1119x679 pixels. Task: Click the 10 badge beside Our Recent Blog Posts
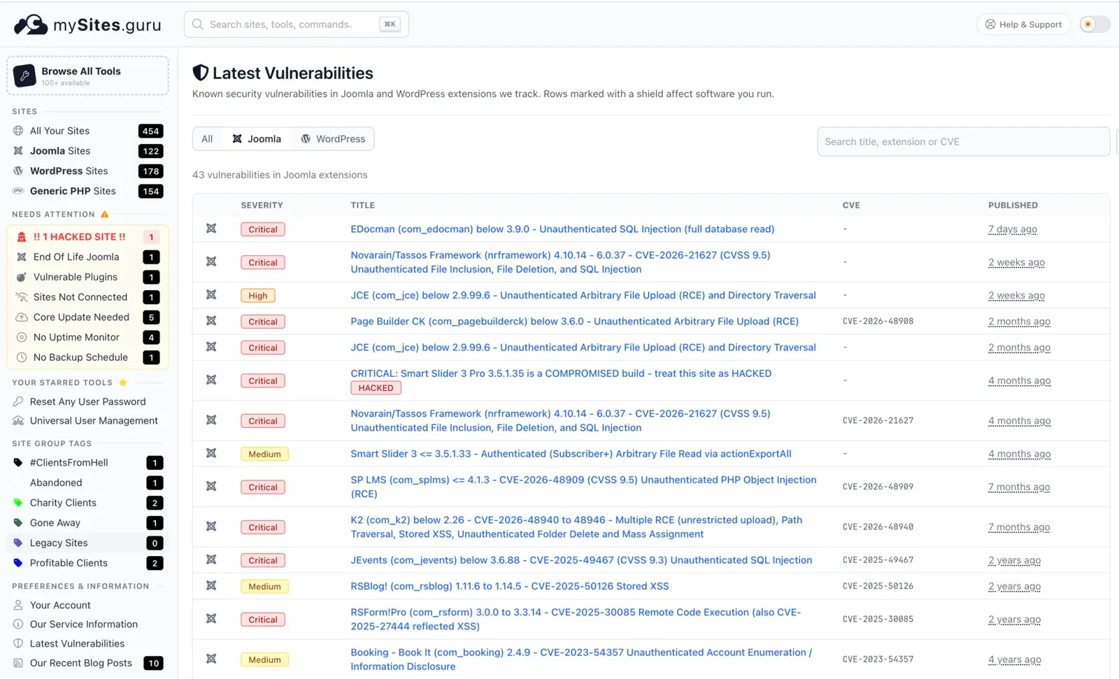(153, 664)
